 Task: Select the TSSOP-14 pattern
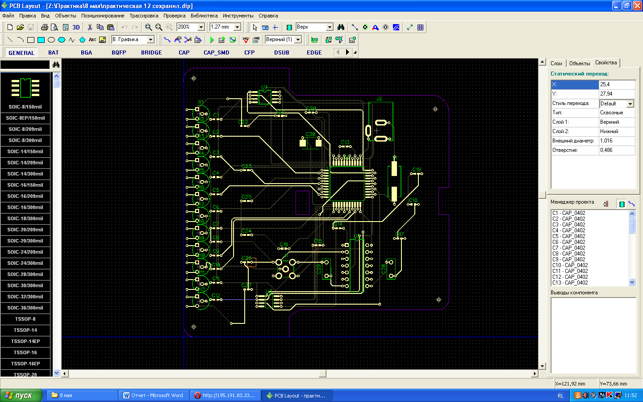(x=25, y=330)
